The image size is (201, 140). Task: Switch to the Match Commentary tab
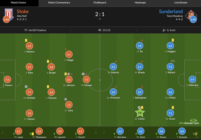(59, 3)
